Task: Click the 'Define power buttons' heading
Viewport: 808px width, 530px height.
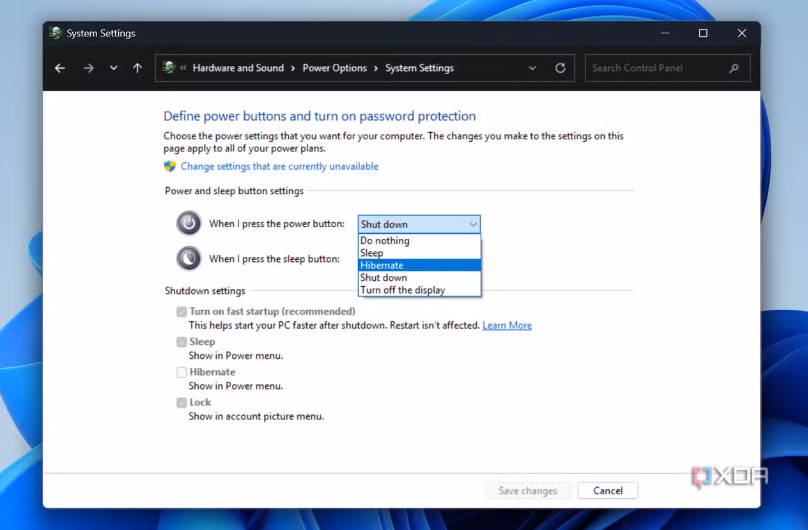Action: (x=320, y=116)
